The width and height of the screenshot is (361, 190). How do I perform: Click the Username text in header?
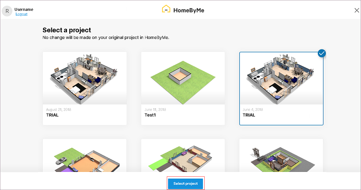coord(24,9)
